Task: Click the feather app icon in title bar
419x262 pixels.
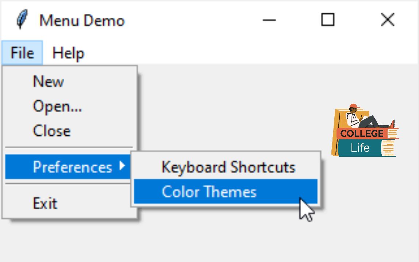Action: [x=22, y=20]
